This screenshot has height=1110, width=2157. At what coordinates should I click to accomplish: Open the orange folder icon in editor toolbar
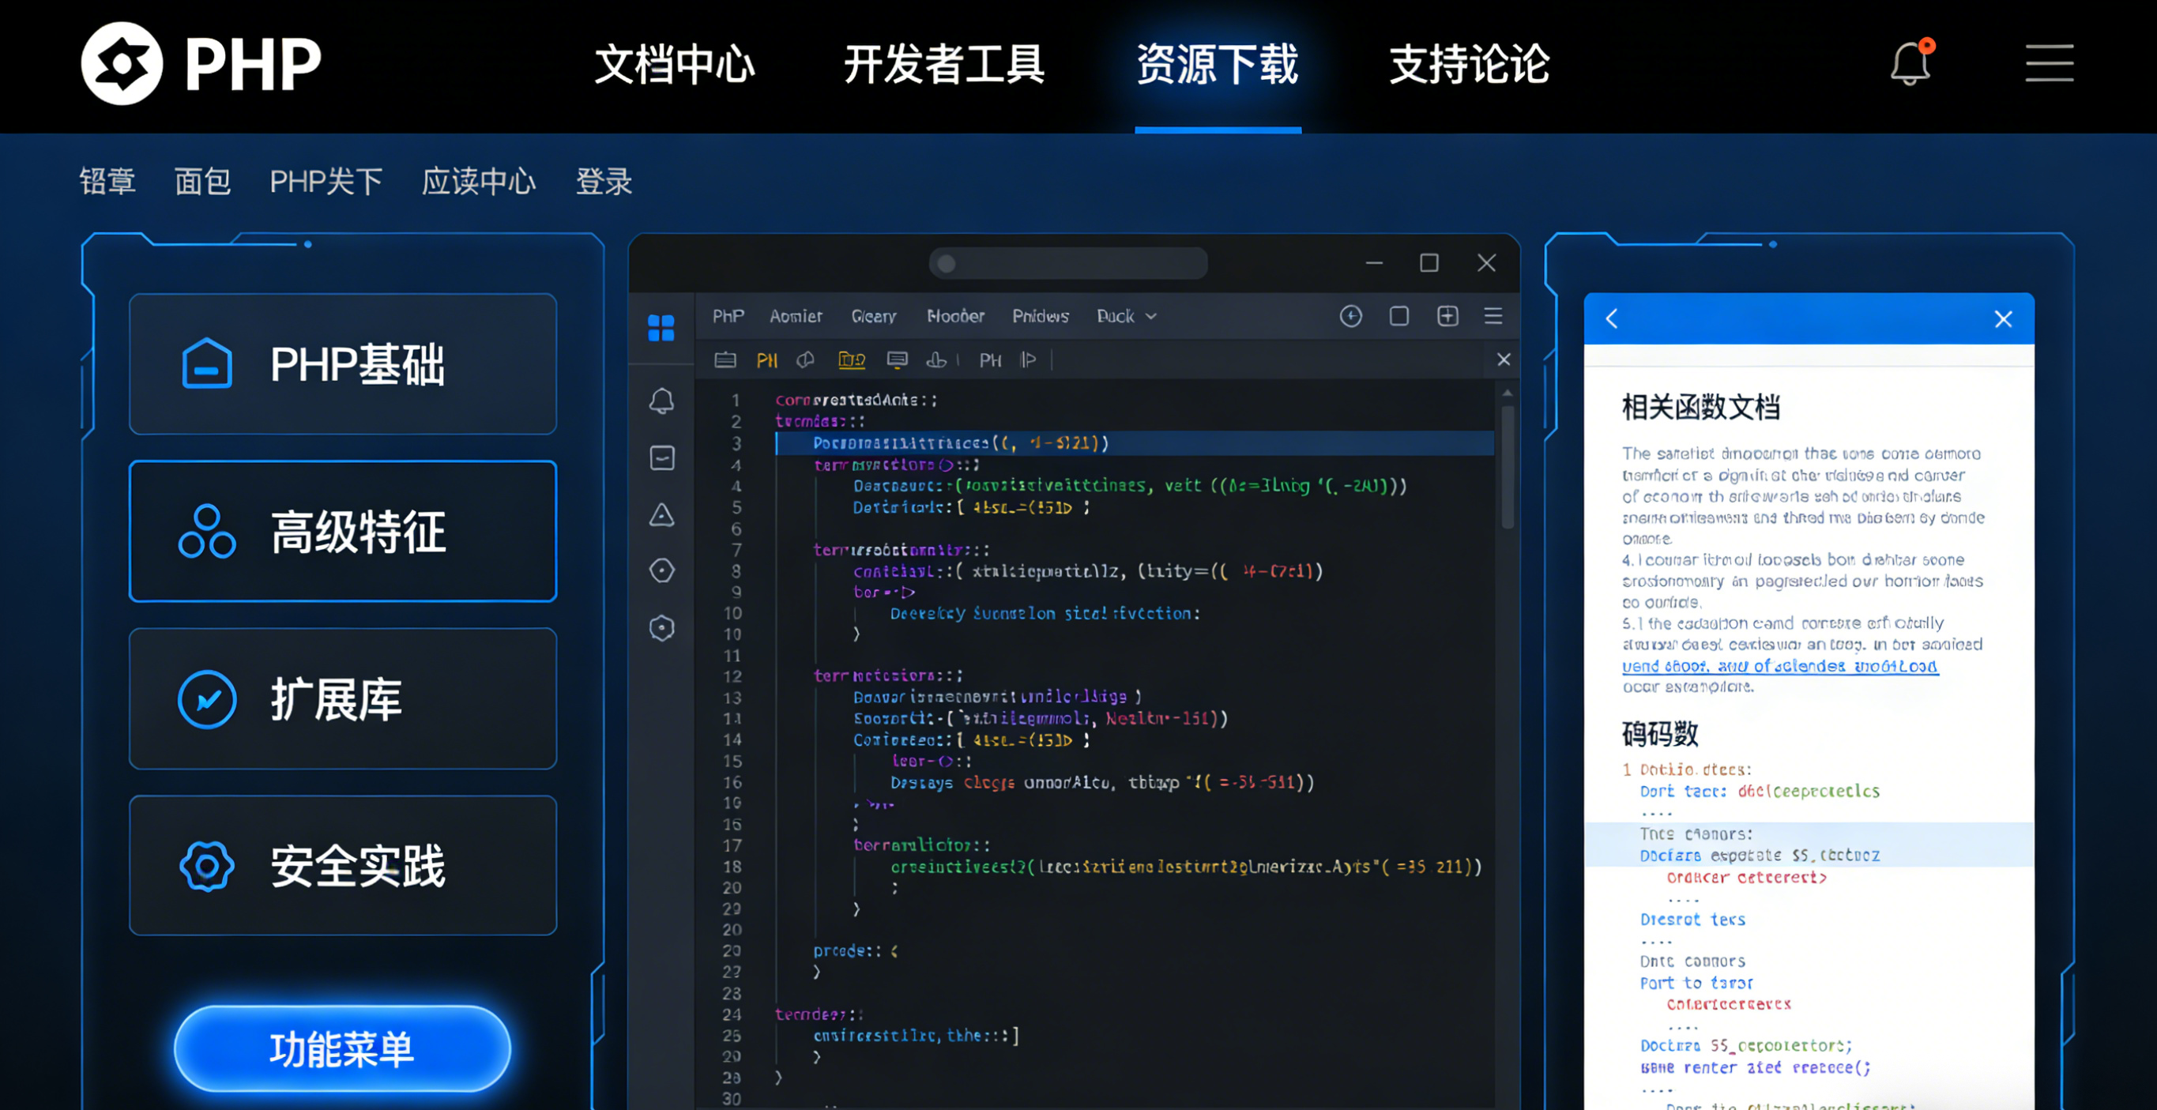pyautogui.click(x=852, y=359)
